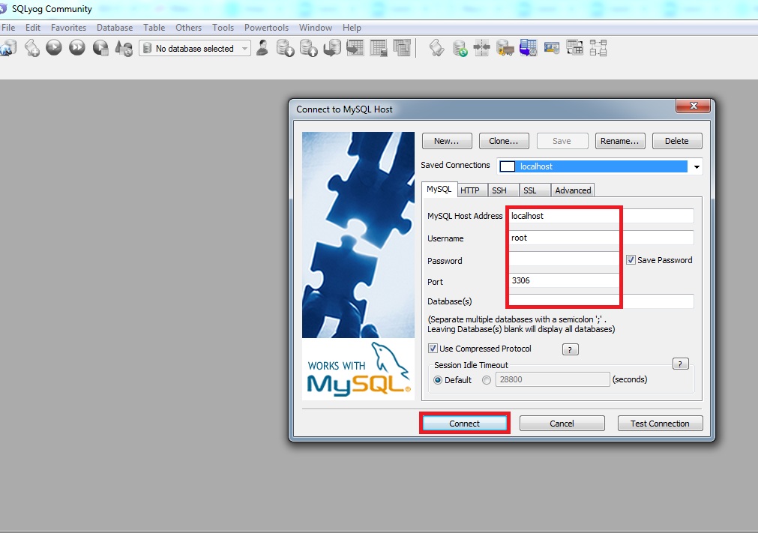Click the Test Connection button
This screenshot has height=533, width=758.
[x=659, y=424]
